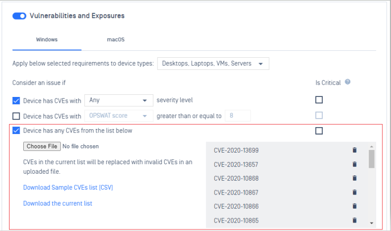
Task: Select the Windows tab
Action: pyautogui.click(x=47, y=40)
